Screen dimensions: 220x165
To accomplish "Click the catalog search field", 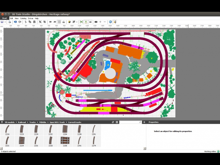I will tap(129, 122).
